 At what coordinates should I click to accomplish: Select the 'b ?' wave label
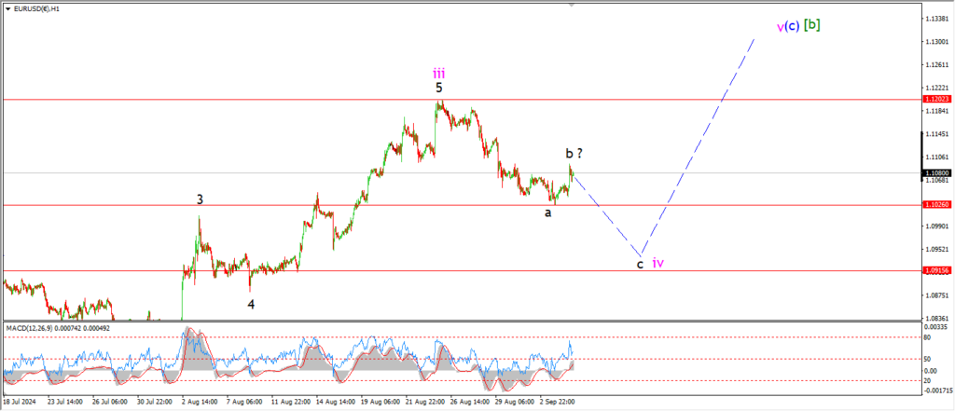tap(574, 153)
